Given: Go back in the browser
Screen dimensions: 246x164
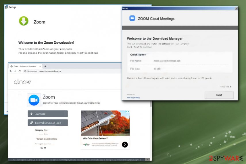Looking at the screenshot, I should point(11,71).
